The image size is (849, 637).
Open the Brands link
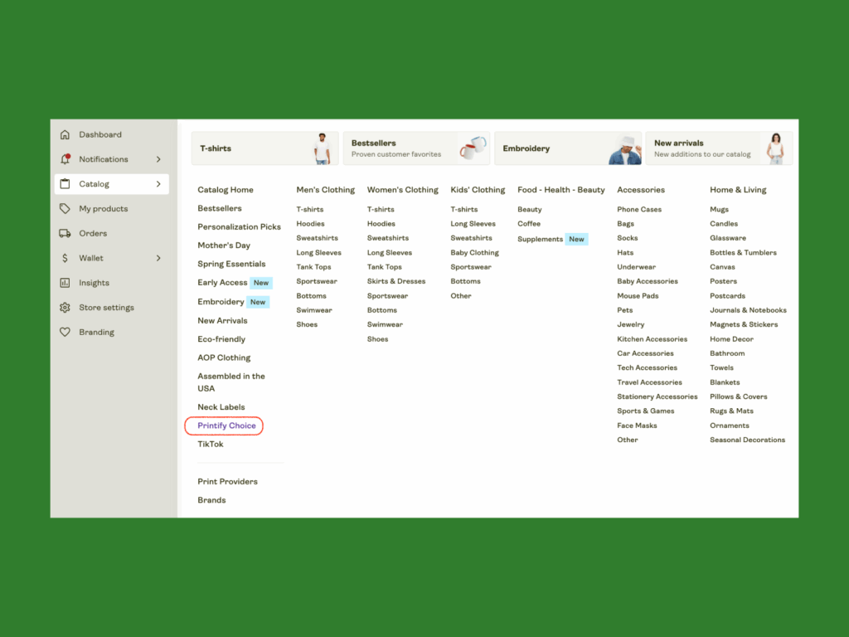pos(211,500)
